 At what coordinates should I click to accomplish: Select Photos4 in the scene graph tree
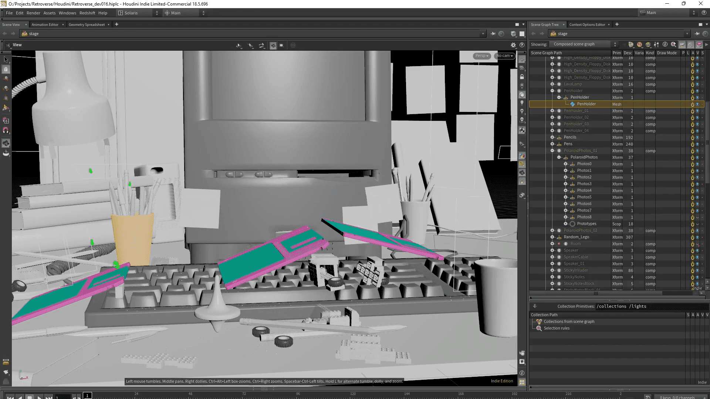point(584,191)
